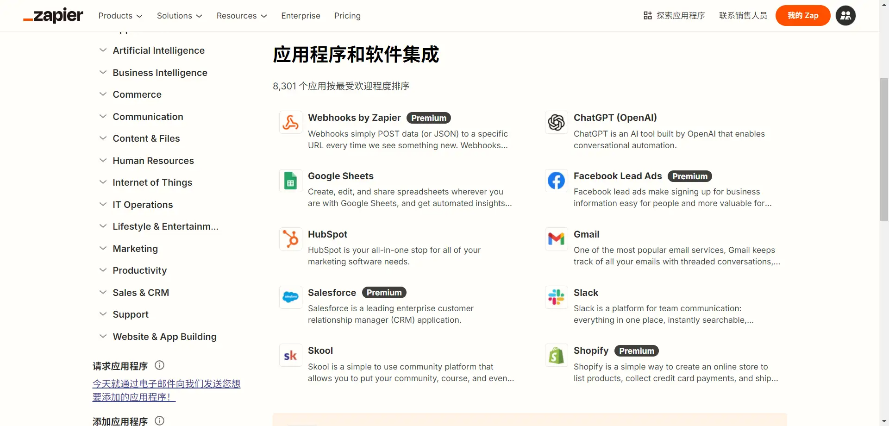This screenshot has width=889, height=426.
Task: Select the Support category label
Action: (131, 314)
